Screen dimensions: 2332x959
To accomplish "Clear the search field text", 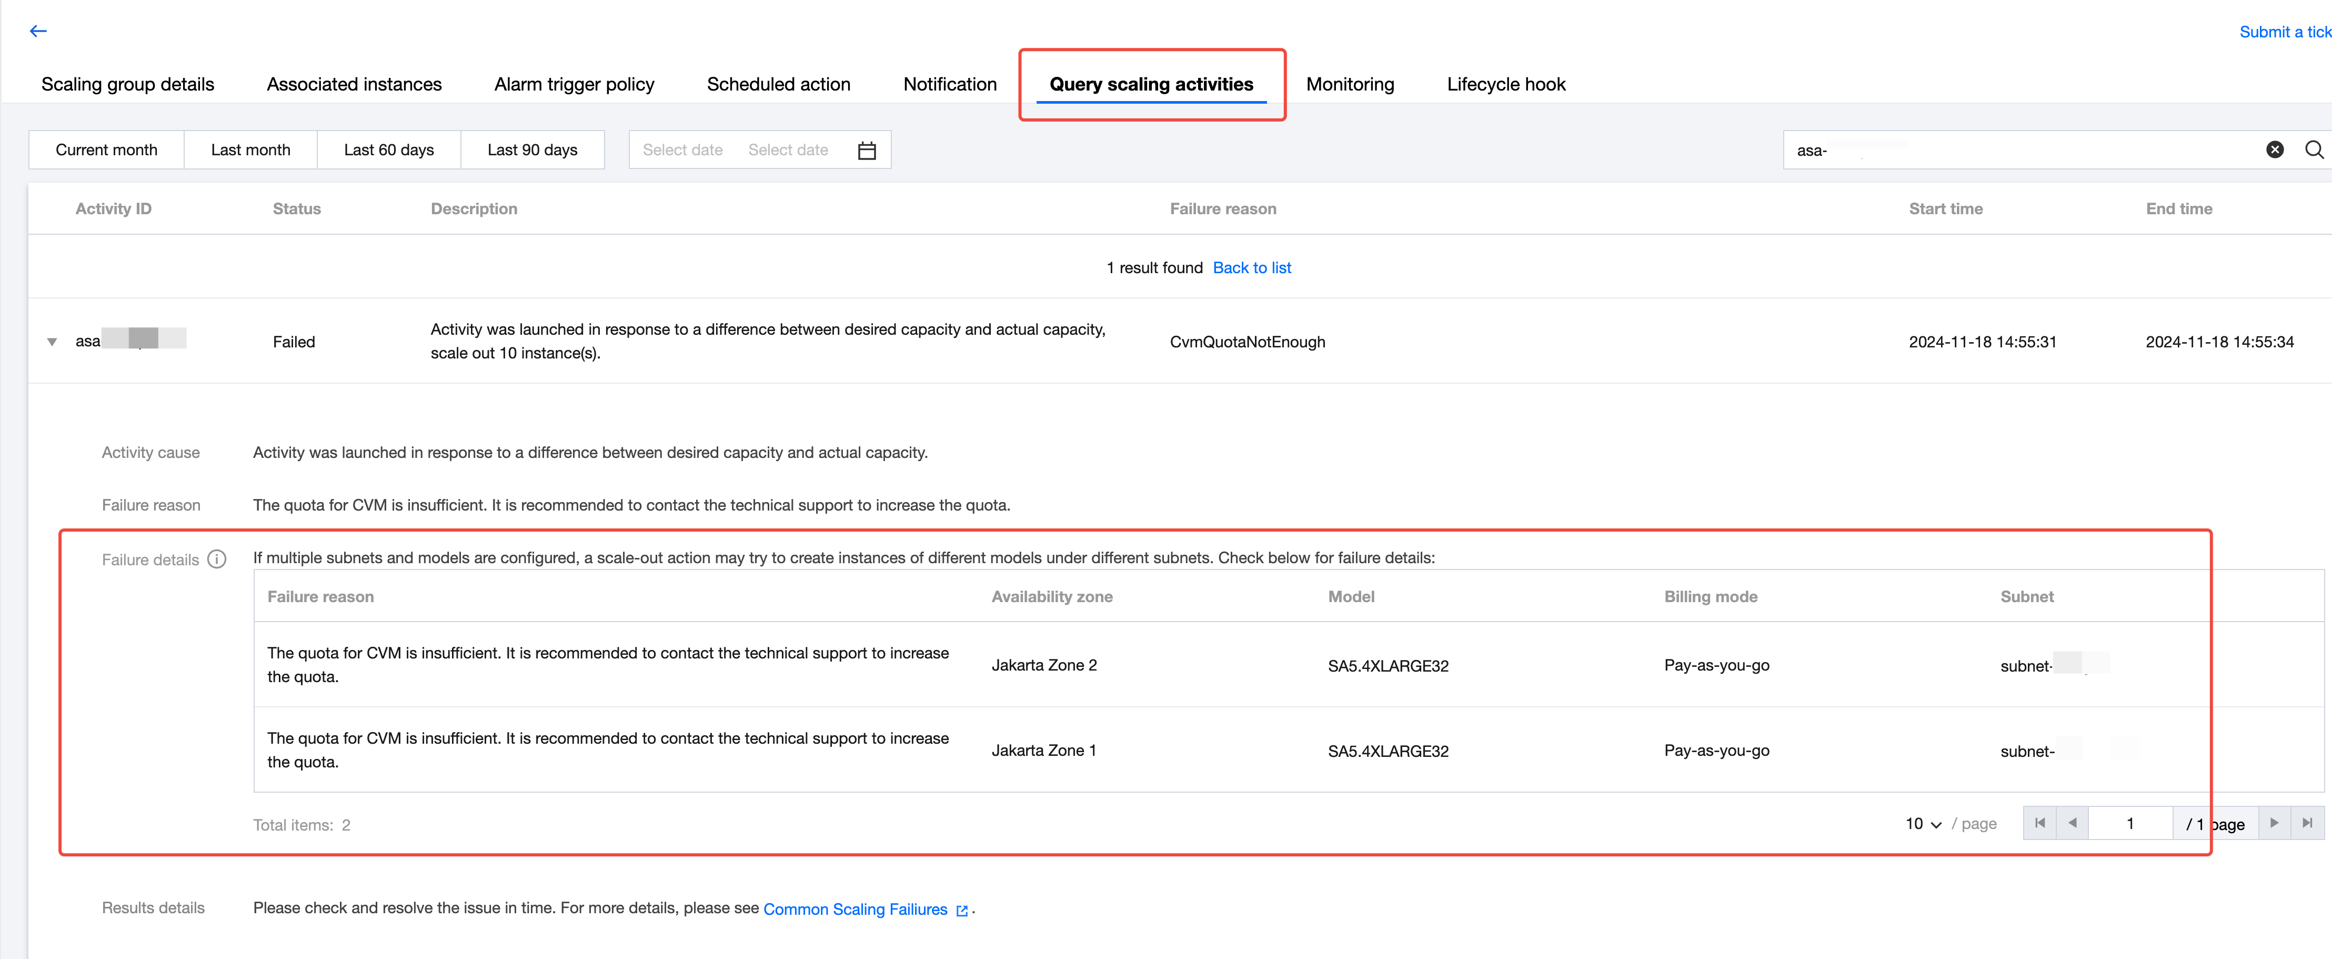I will coord(2274,151).
